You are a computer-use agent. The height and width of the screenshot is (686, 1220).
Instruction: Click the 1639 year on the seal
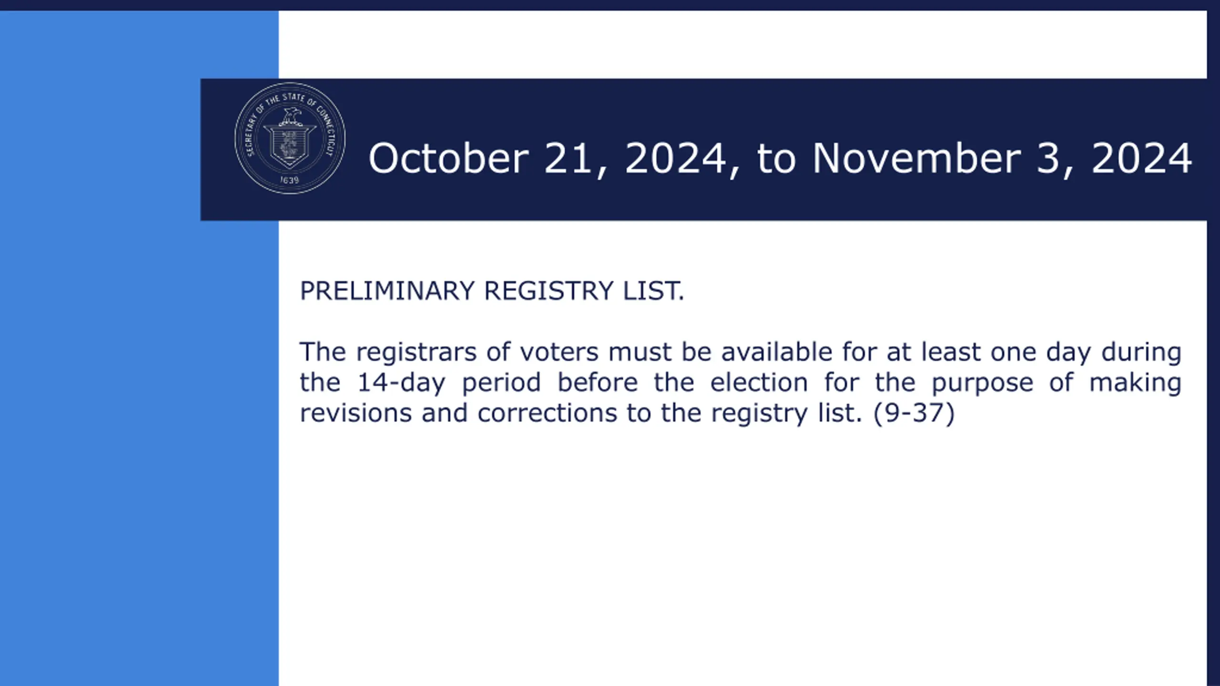coord(289,180)
